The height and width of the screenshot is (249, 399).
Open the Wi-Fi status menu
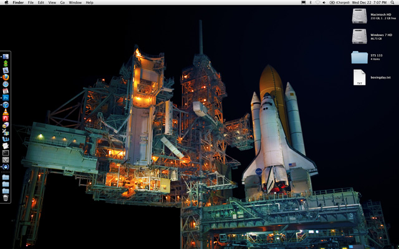click(x=317, y=2)
